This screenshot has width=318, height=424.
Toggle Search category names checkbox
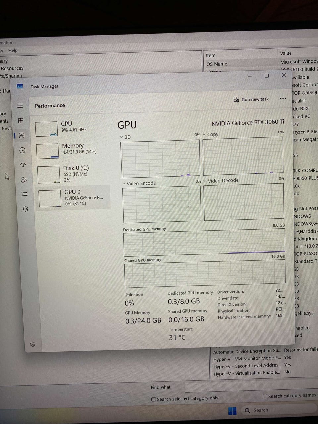coord(265,396)
